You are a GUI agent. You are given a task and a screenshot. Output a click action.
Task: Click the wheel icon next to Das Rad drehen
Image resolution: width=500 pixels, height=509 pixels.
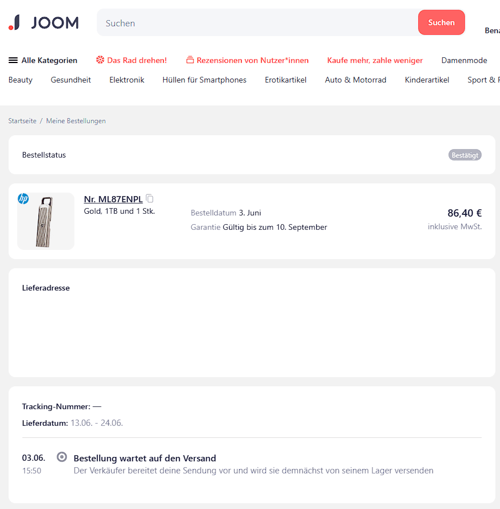(x=100, y=60)
